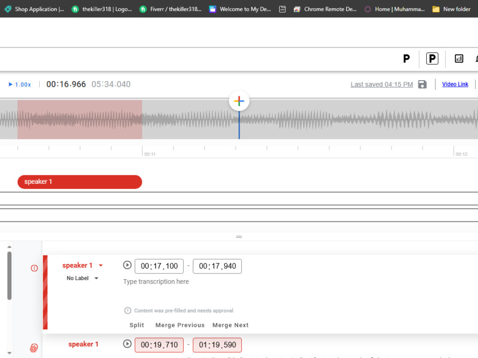Open the New folder bookmarks folder
Viewport: 478px width, 358px height.
pos(452,9)
